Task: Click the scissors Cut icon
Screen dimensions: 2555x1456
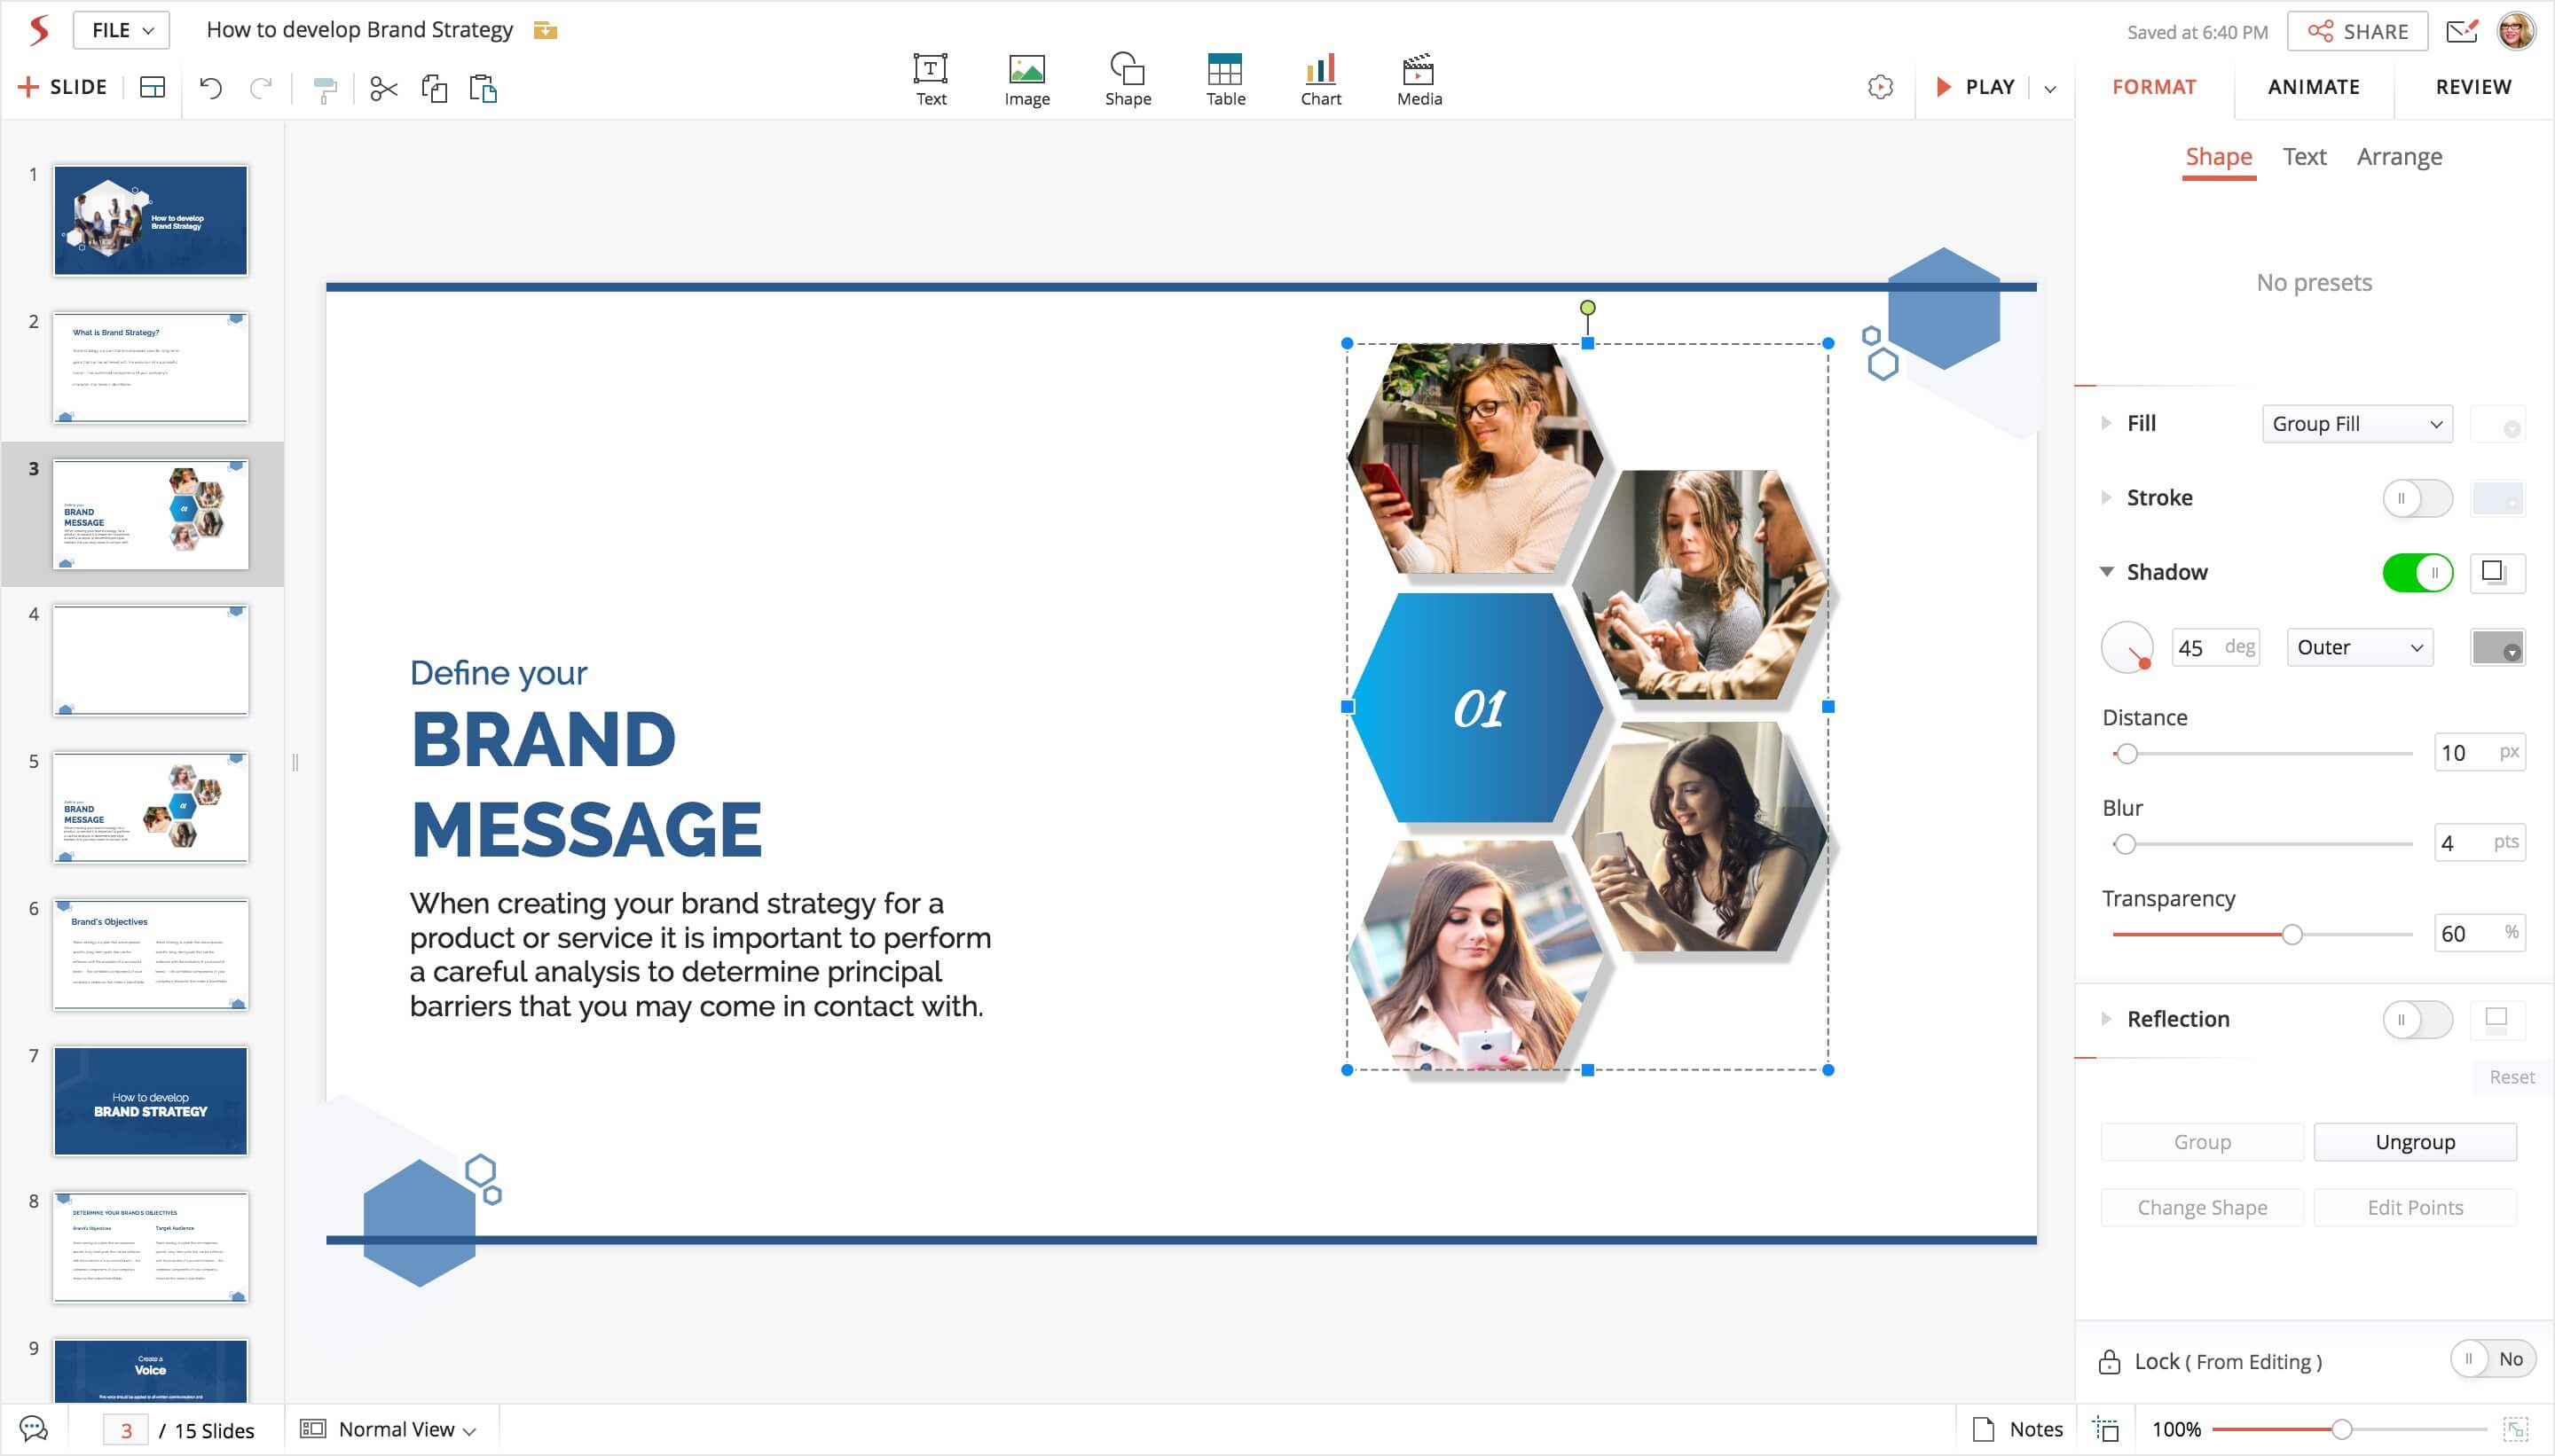Action: 383,89
